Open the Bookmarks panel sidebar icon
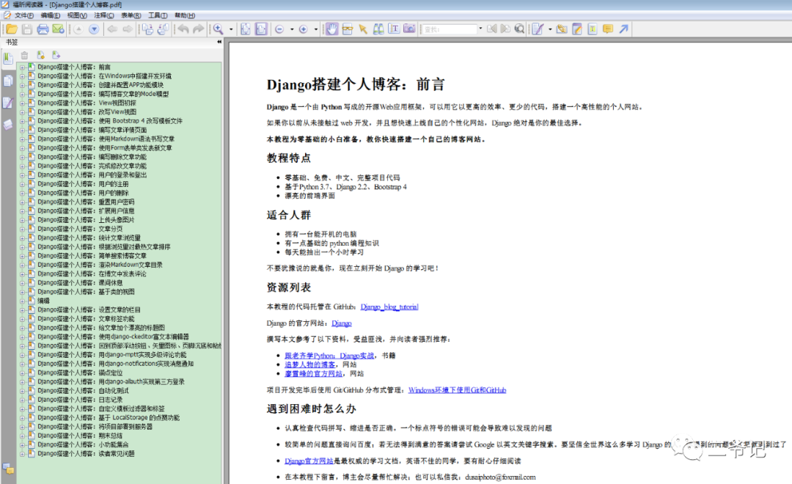The height and width of the screenshot is (484, 792). (9, 59)
